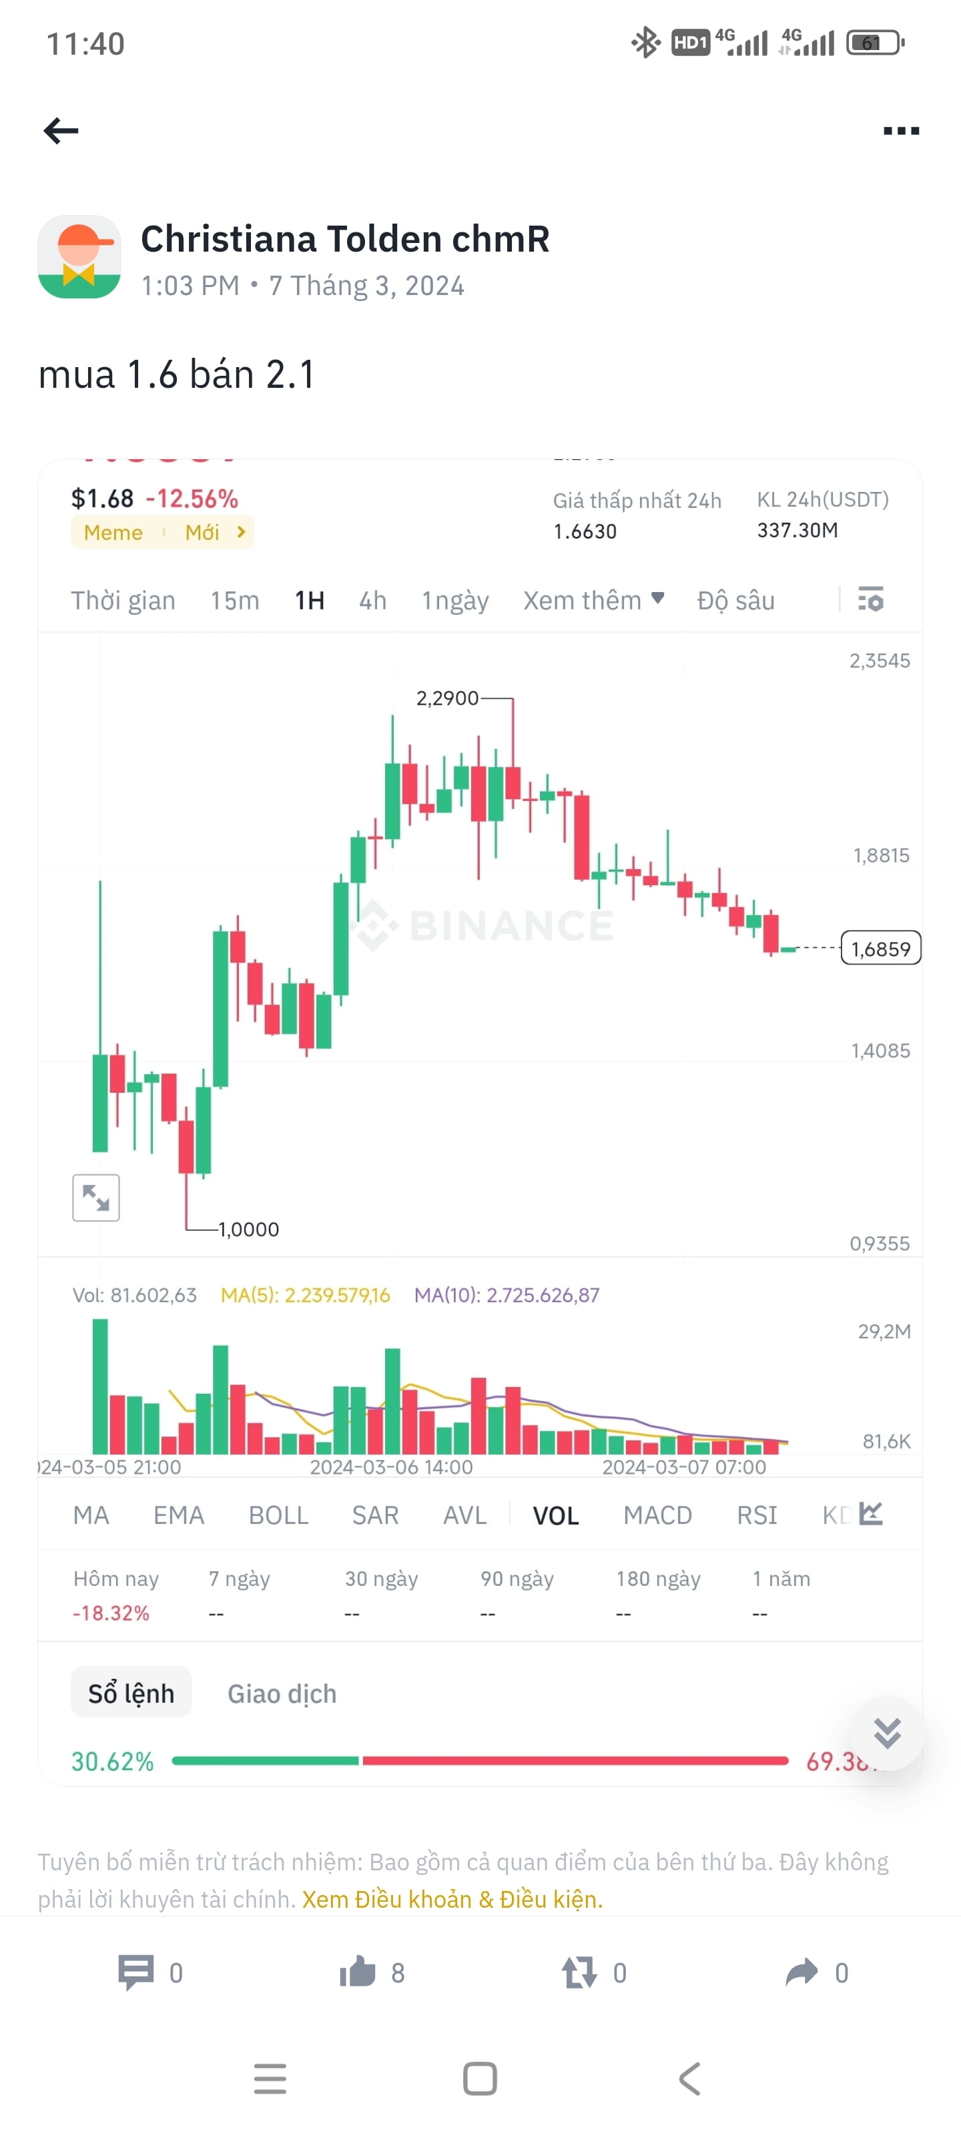Switch to the 1H timeframe tab

point(308,599)
